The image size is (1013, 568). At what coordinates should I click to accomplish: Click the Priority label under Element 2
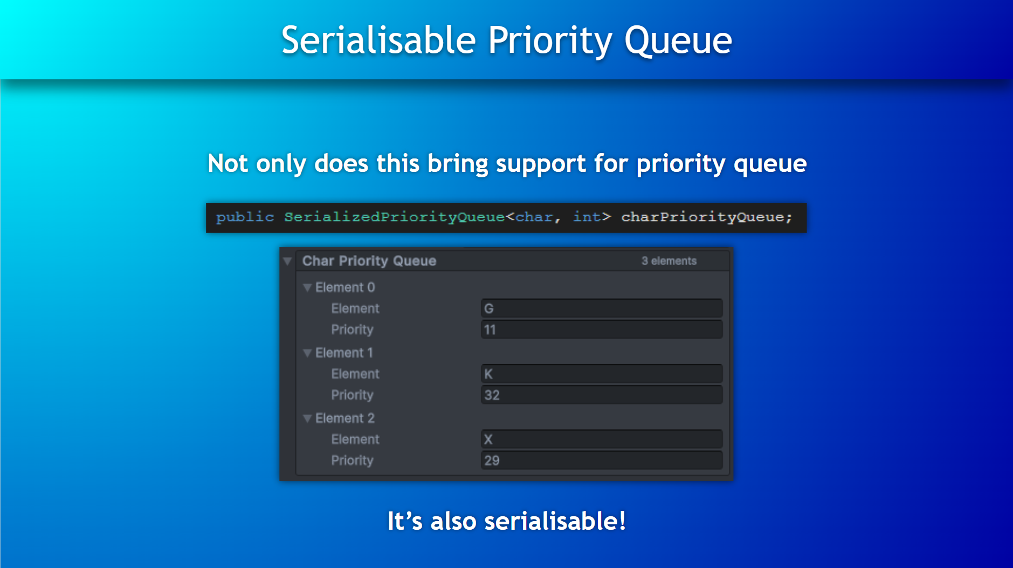click(x=352, y=461)
